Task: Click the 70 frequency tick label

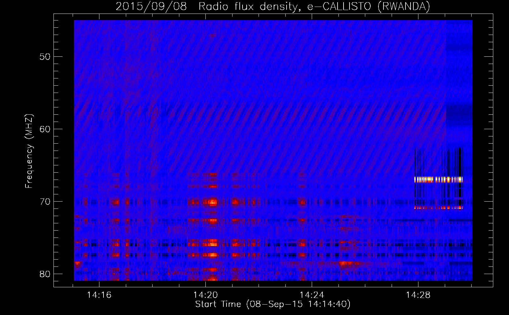Action: pyautogui.click(x=45, y=202)
